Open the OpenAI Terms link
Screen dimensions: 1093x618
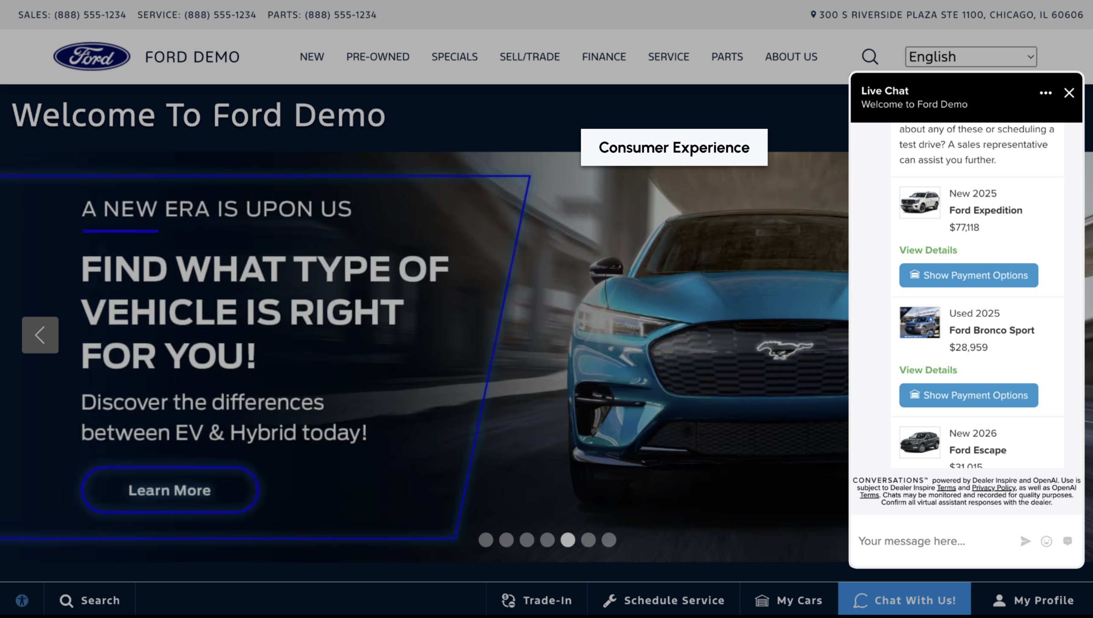[869, 495]
